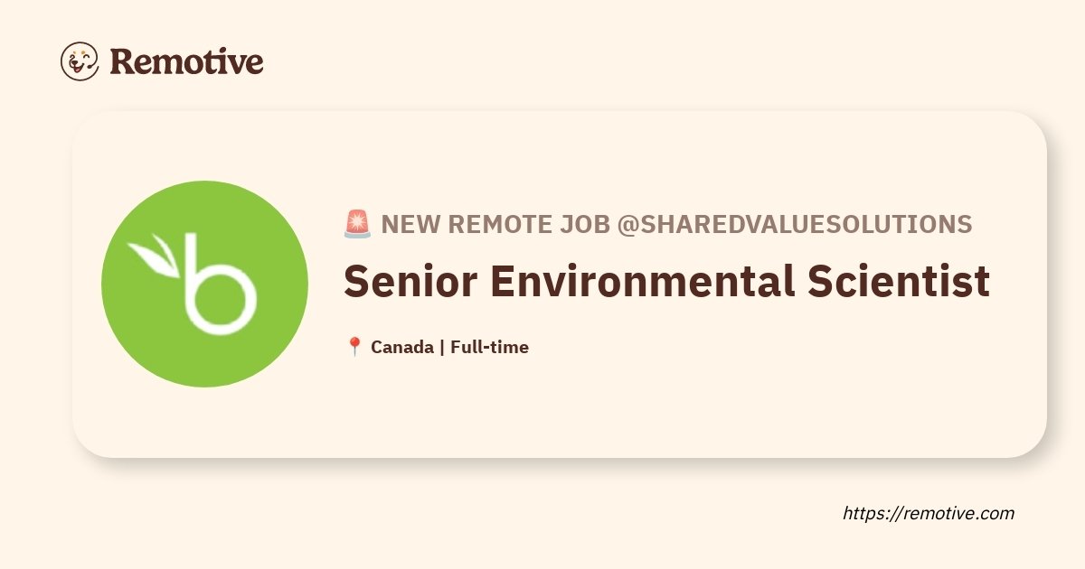The height and width of the screenshot is (569, 1085).
Task: Click the Remotive mascot face icon
Action: tap(80, 61)
